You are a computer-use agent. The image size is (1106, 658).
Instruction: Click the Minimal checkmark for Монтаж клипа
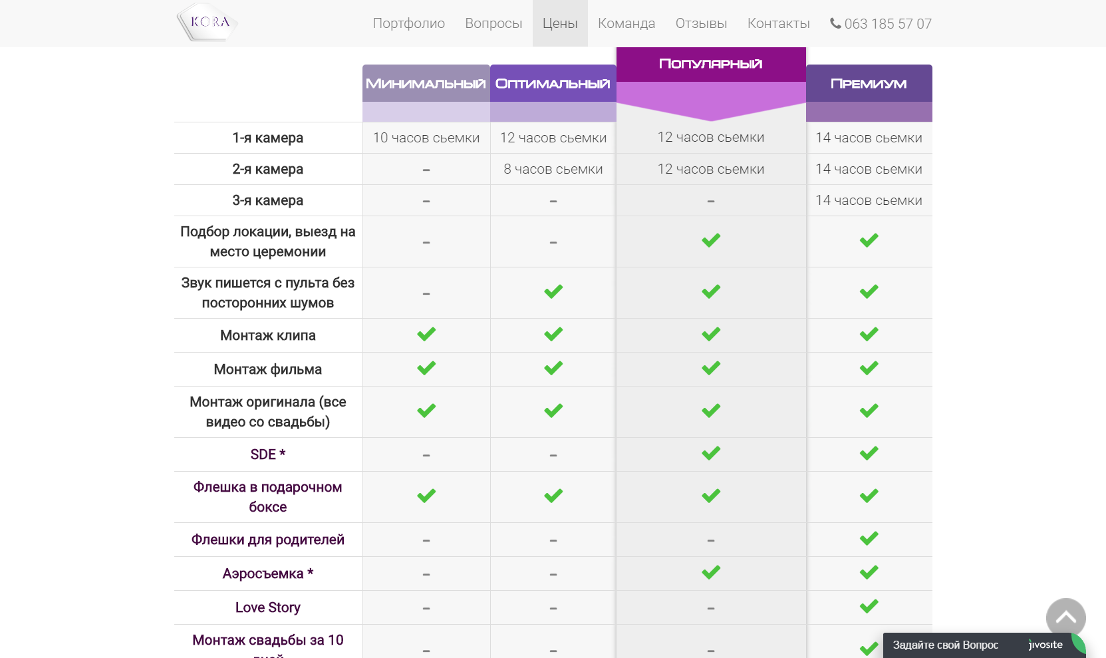point(426,334)
